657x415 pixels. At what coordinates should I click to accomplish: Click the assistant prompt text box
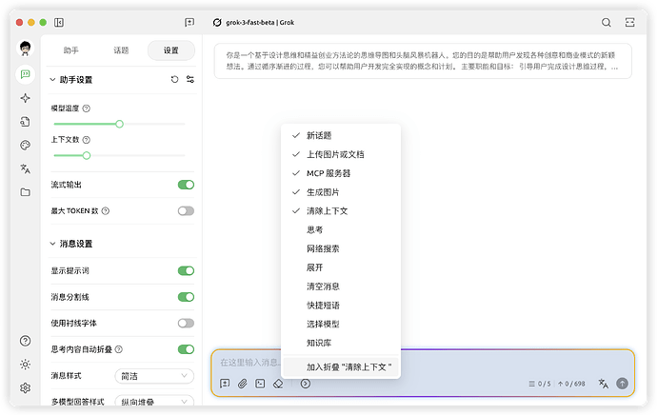pyautogui.click(x=423, y=61)
